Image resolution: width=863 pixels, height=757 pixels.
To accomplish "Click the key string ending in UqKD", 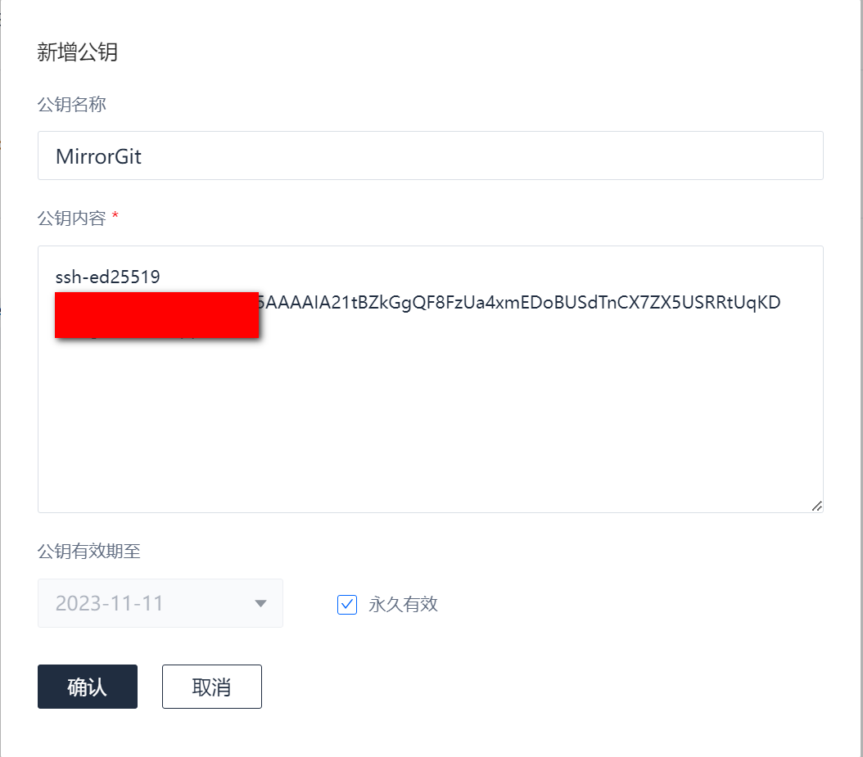I will 520,303.
